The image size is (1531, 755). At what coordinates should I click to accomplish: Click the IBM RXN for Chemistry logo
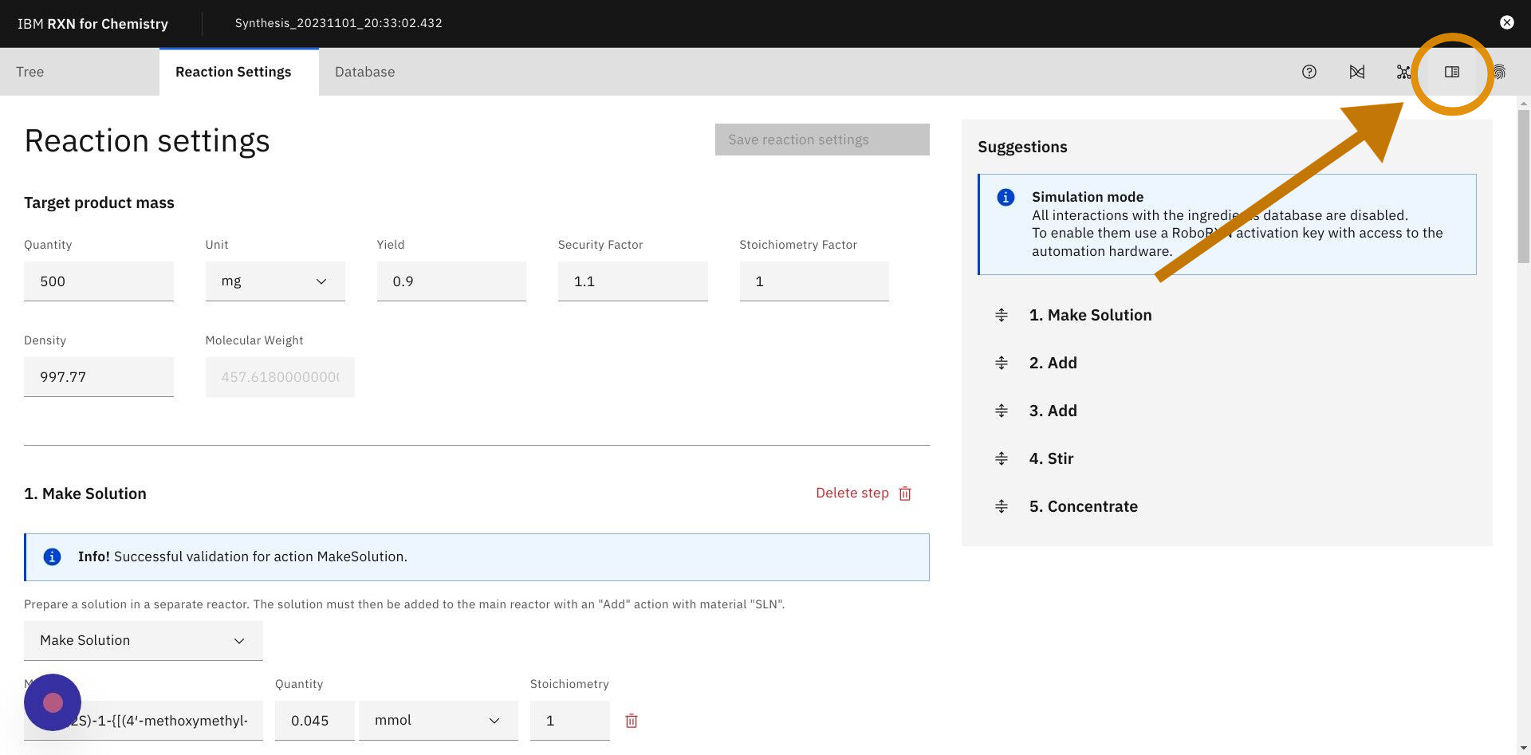(92, 24)
